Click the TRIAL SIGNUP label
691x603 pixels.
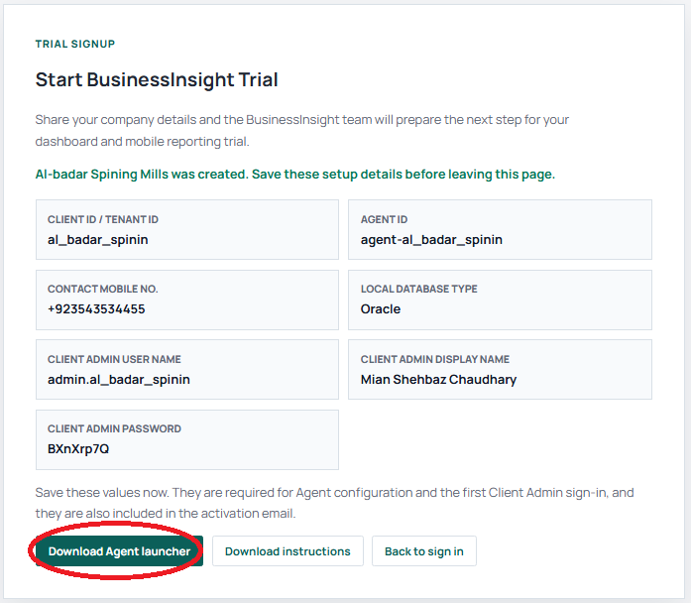click(75, 44)
